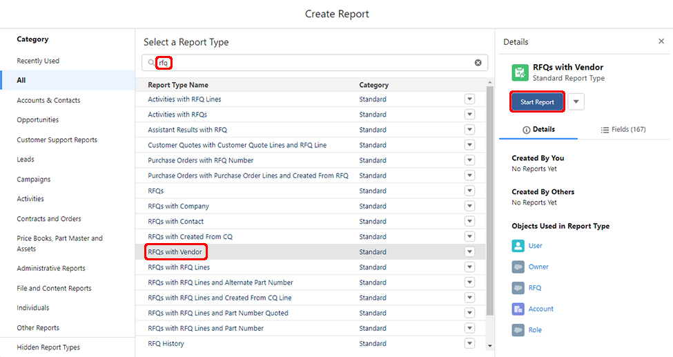The height and width of the screenshot is (357, 673).
Task: Select the File and Content Reports category
Action: [x=54, y=288]
